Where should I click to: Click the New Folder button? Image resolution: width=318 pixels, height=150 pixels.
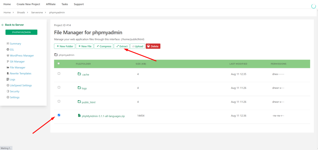point(65,46)
